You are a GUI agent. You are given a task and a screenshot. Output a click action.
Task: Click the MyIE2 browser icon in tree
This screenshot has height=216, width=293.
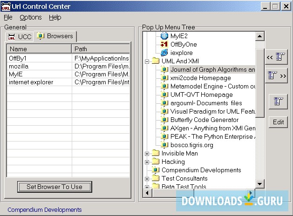[164, 36]
